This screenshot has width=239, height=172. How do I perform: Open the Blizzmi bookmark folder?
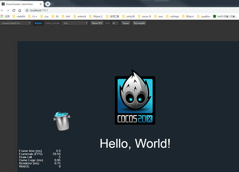(188, 16)
